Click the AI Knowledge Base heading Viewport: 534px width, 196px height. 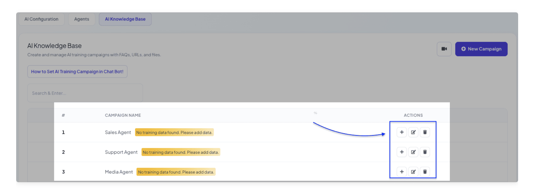(54, 46)
